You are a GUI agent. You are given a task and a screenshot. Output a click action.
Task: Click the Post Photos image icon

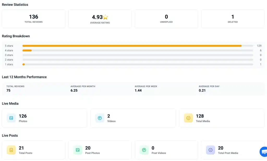click(78, 150)
